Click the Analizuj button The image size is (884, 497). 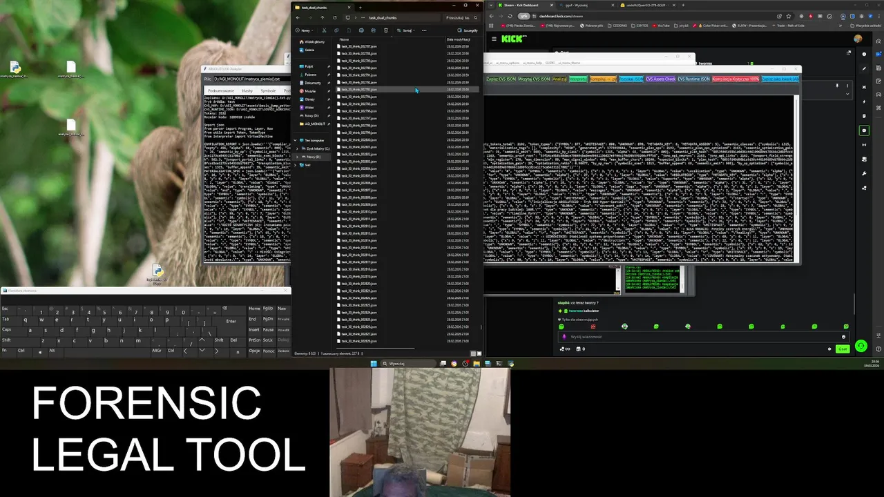click(559, 79)
